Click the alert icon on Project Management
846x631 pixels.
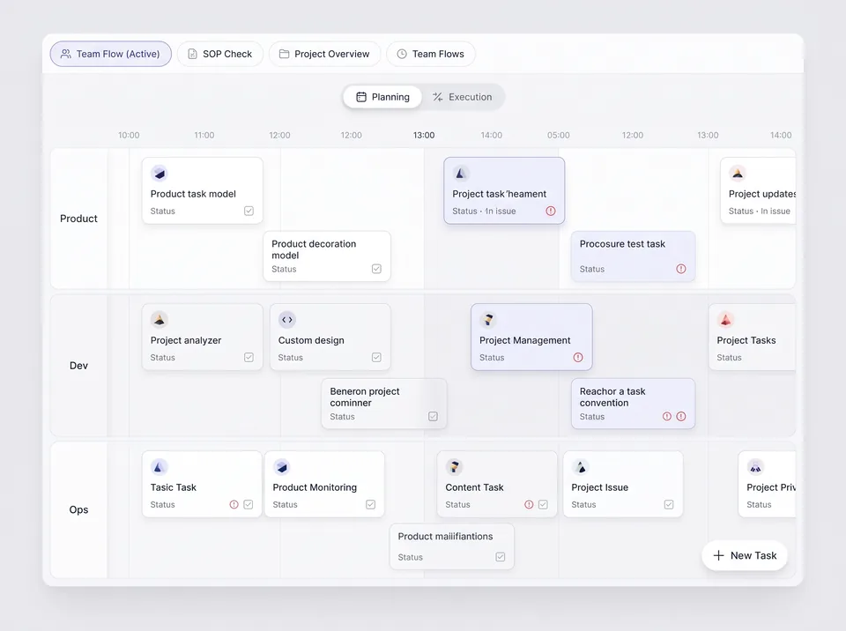pos(578,357)
